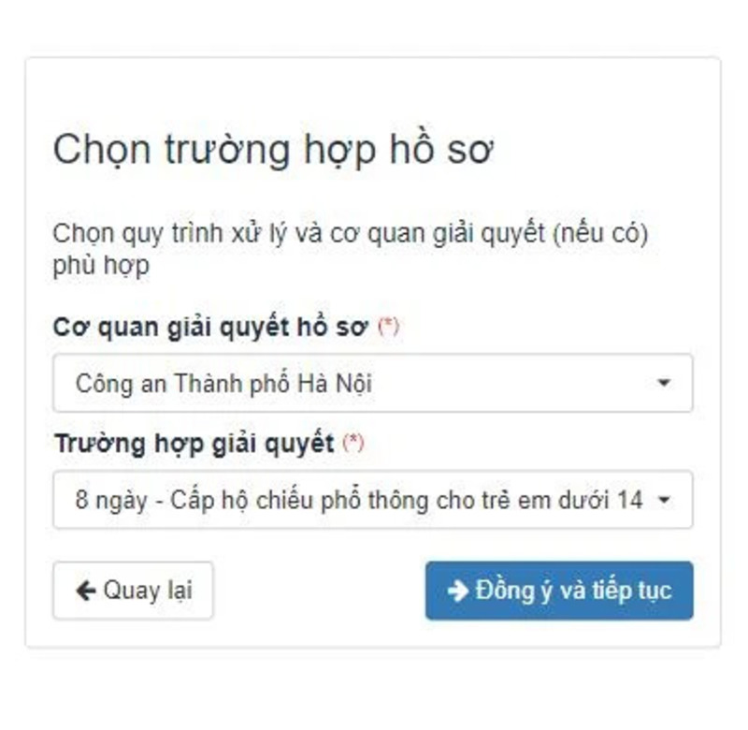748x730 pixels.
Task: Click the blue continue button labeled Đồng ý
Action: [x=559, y=590]
